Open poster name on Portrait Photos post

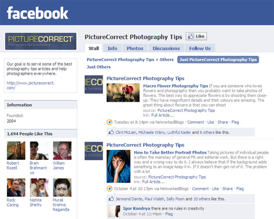click(145, 145)
